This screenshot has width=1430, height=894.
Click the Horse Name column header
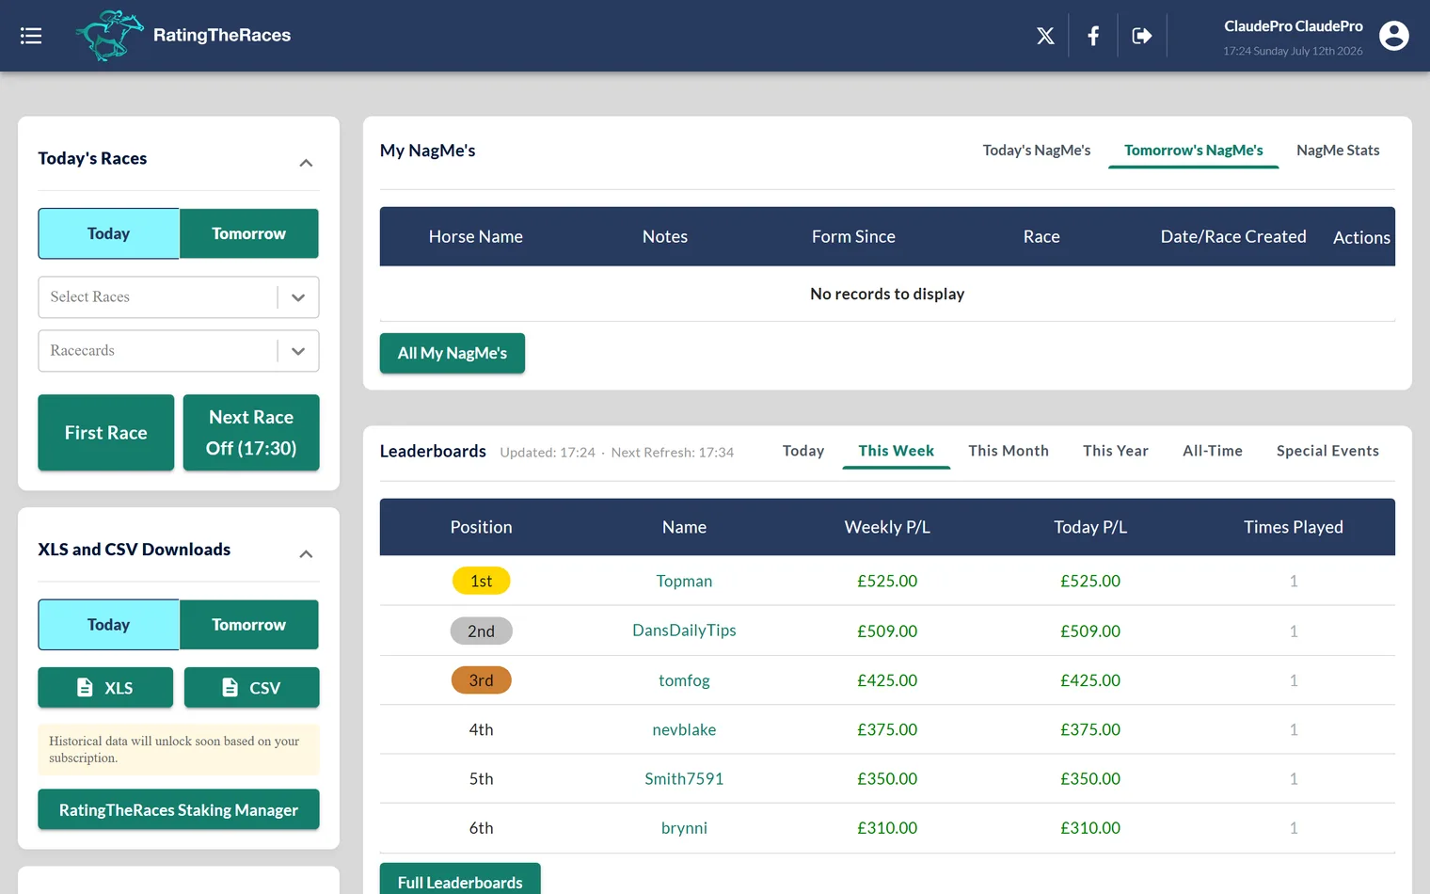pyautogui.click(x=476, y=237)
